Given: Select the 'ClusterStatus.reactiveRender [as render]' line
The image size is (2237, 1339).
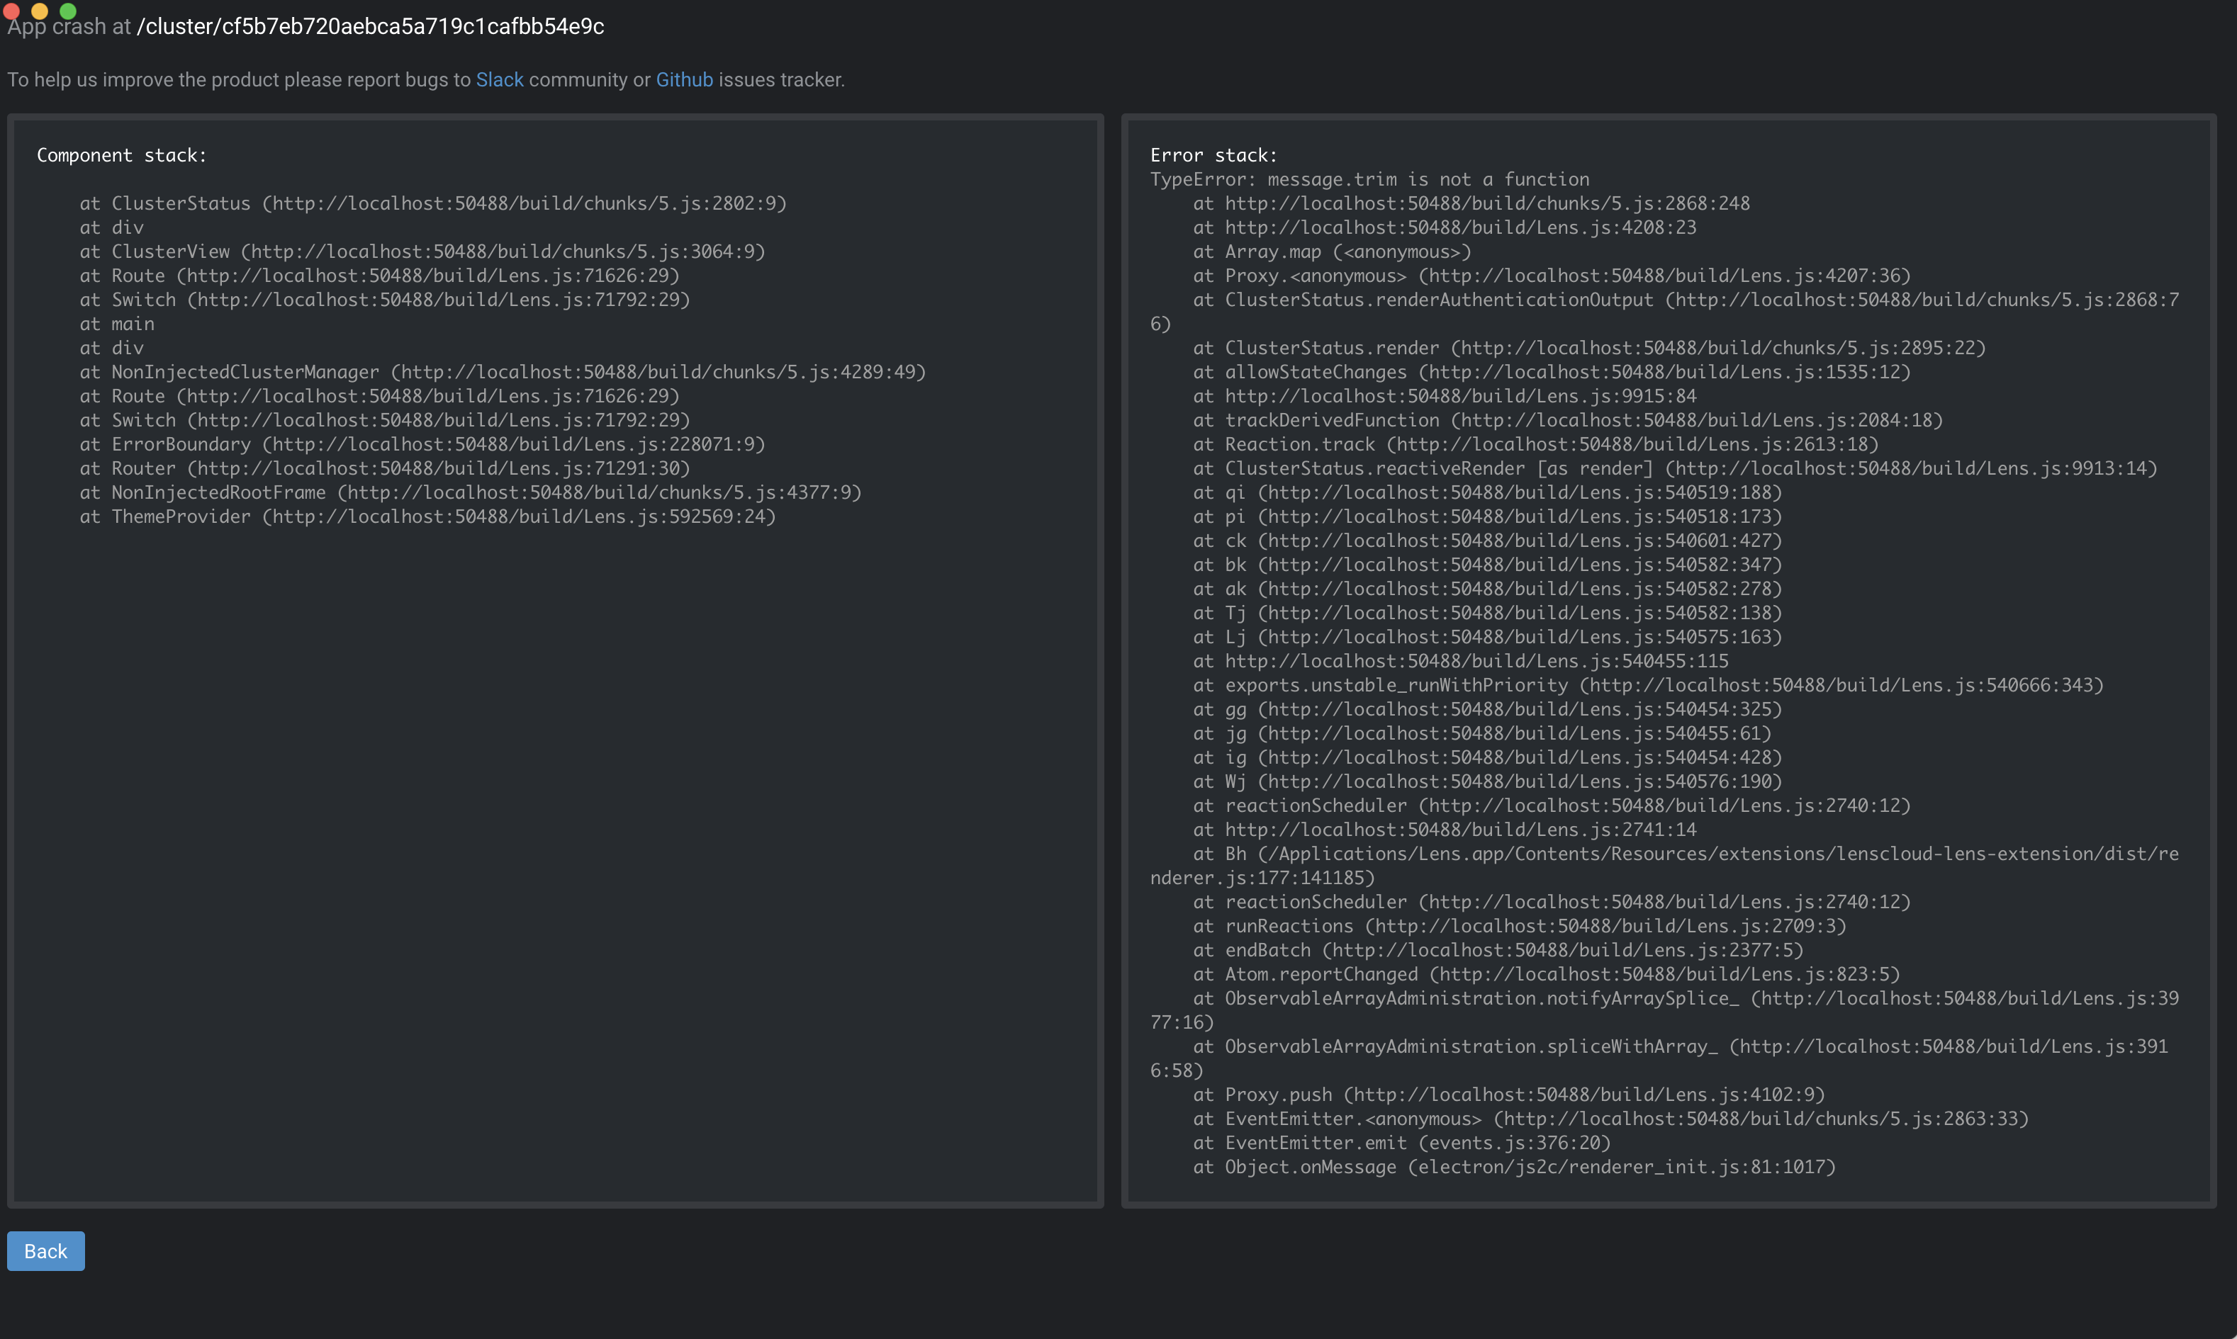Looking at the screenshot, I should 1676,468.
